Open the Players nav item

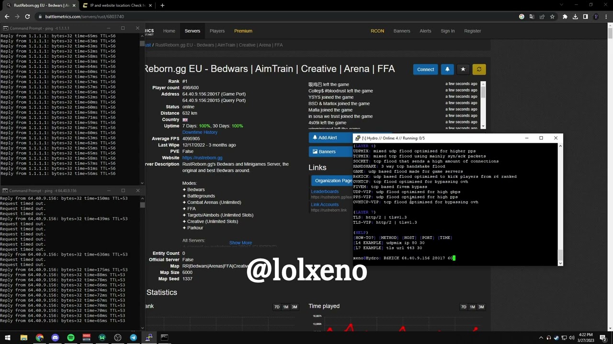pyautogui.click(x=217, y=31)
